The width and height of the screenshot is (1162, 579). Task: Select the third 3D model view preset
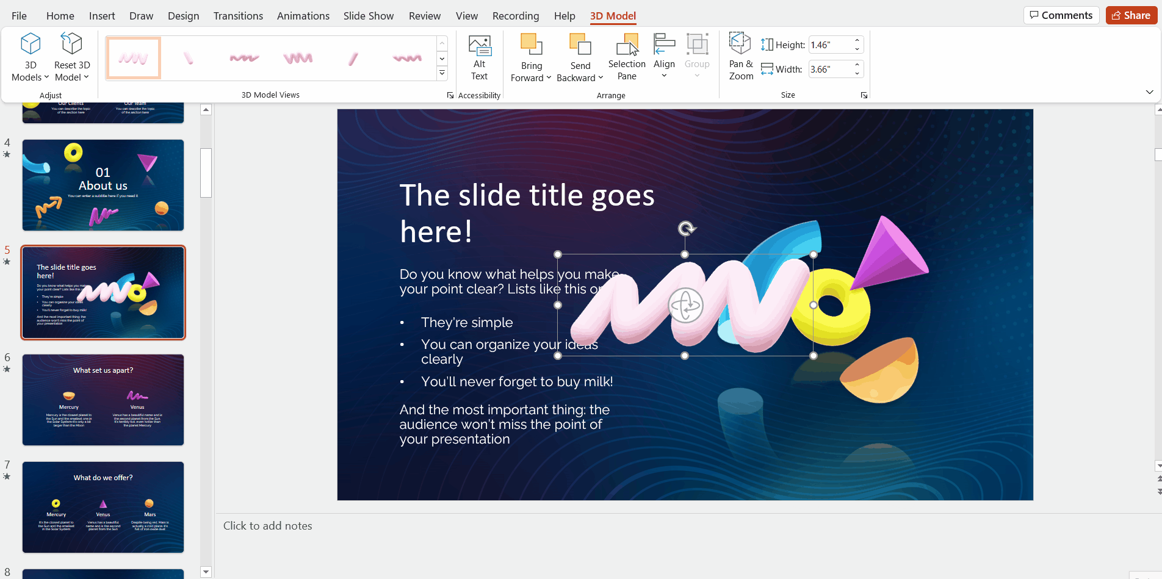tap(244, 58)
